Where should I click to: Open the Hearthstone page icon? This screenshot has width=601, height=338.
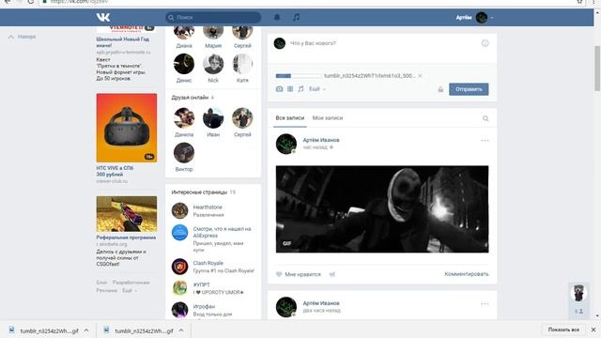[x=179, y=210]
